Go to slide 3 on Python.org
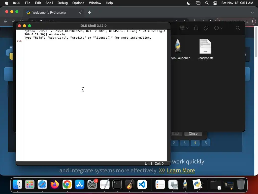Screen dimensions: 258x194 [184, 143]
